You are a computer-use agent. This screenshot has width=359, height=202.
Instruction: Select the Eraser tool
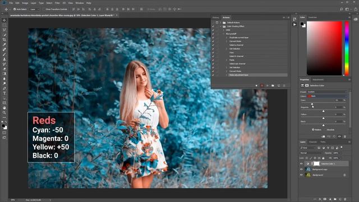4,69
